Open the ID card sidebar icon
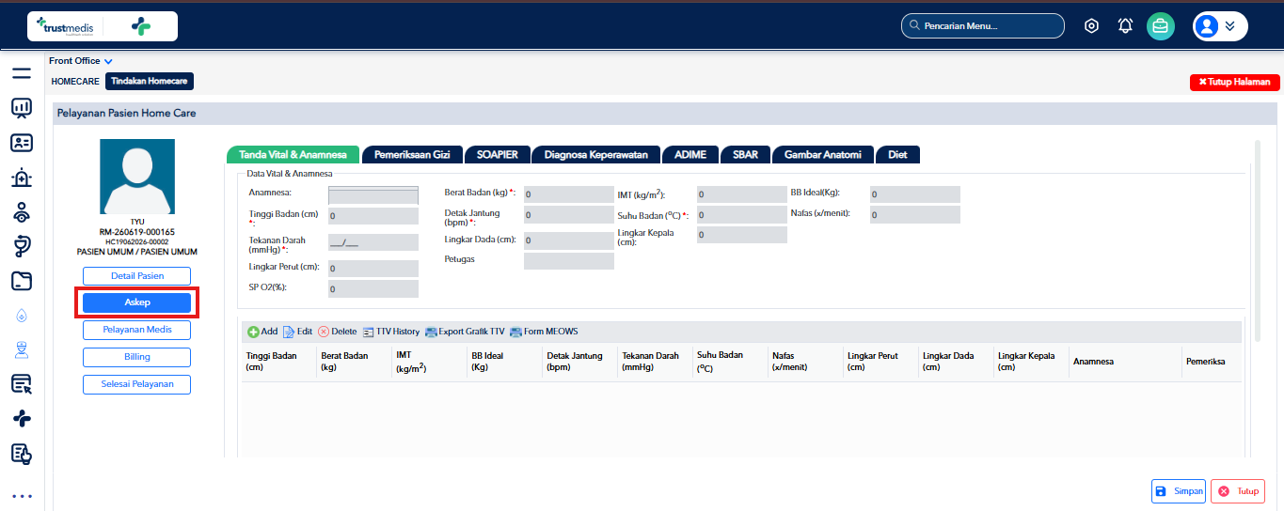This screenshot has height=511, width=1284. [22, 143]
